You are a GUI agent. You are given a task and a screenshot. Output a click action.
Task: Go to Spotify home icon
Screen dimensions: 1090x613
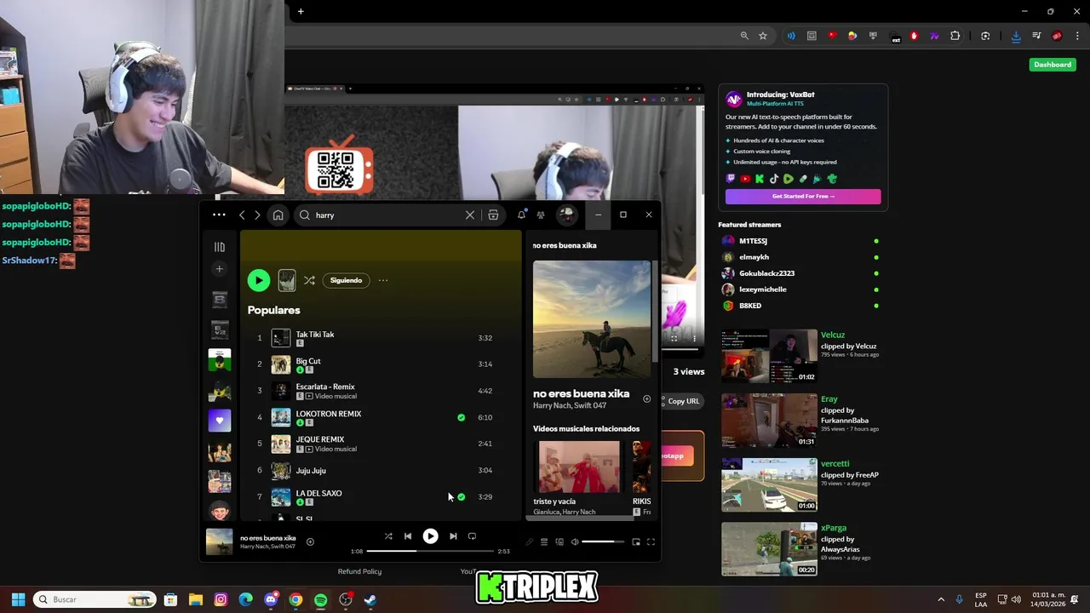click(278, 215)
